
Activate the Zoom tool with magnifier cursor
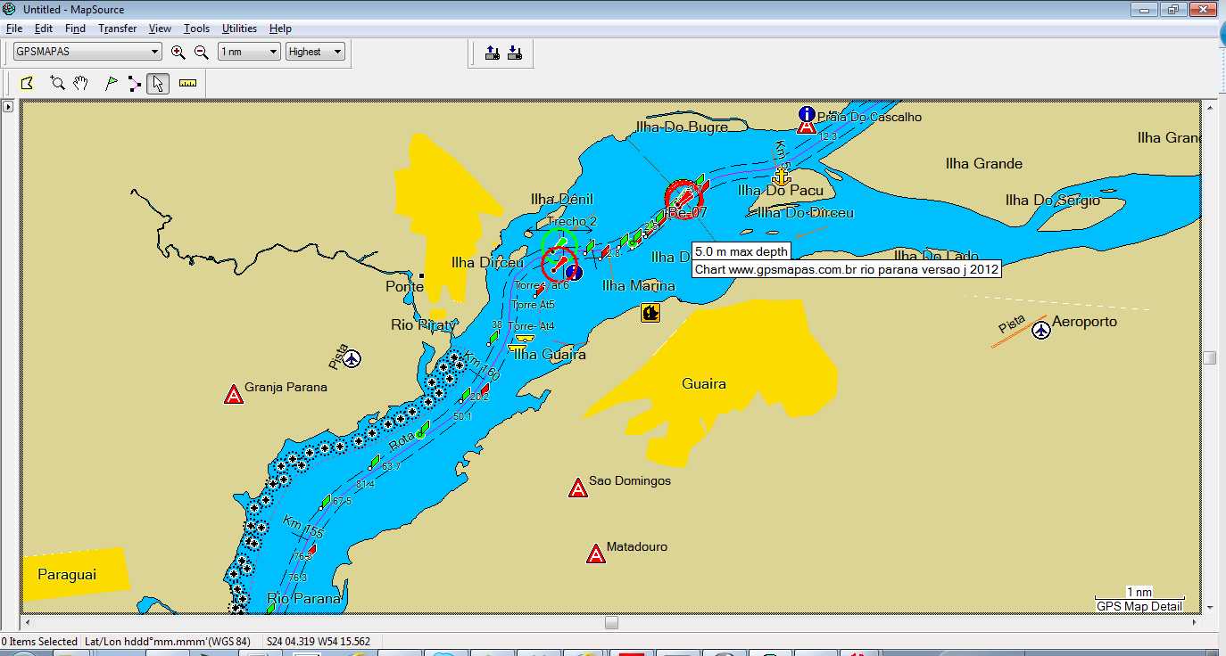[x=57, y=84]
